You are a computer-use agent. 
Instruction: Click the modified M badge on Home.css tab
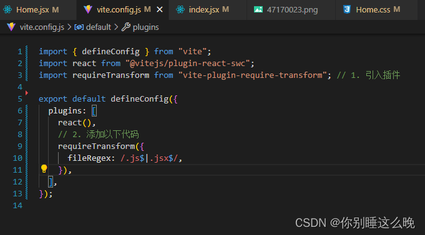[397, 10]
